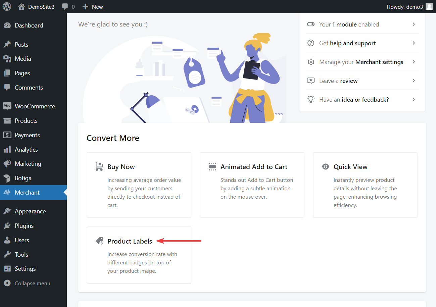Screen dimensions: 436x307
Task: Click the Botiga theme icon
Action: (7, 178)
